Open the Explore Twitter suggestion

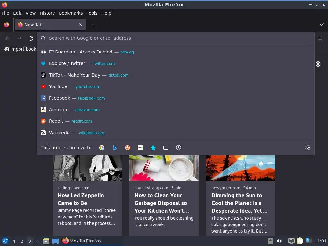click(x=175, y=63)
